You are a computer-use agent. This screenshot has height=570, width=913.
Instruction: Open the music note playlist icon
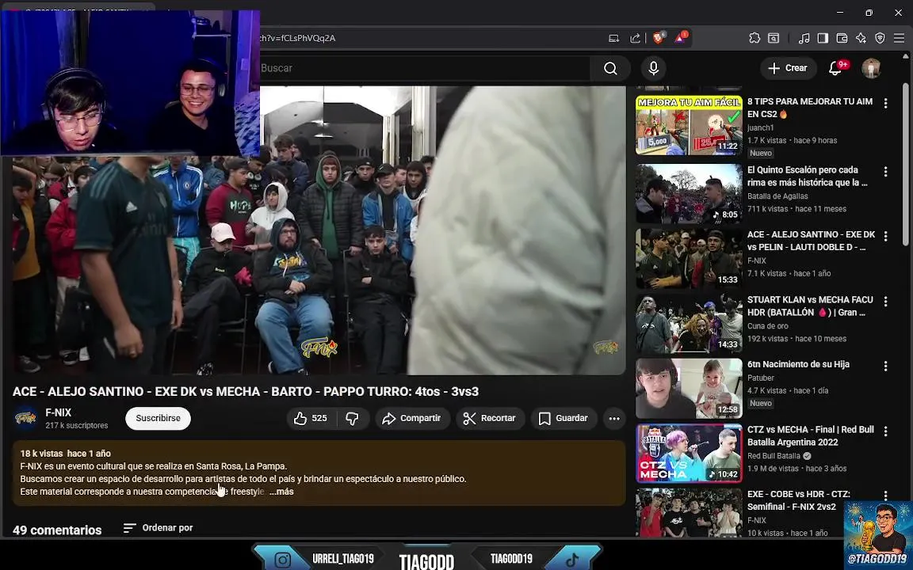point(804,38)
